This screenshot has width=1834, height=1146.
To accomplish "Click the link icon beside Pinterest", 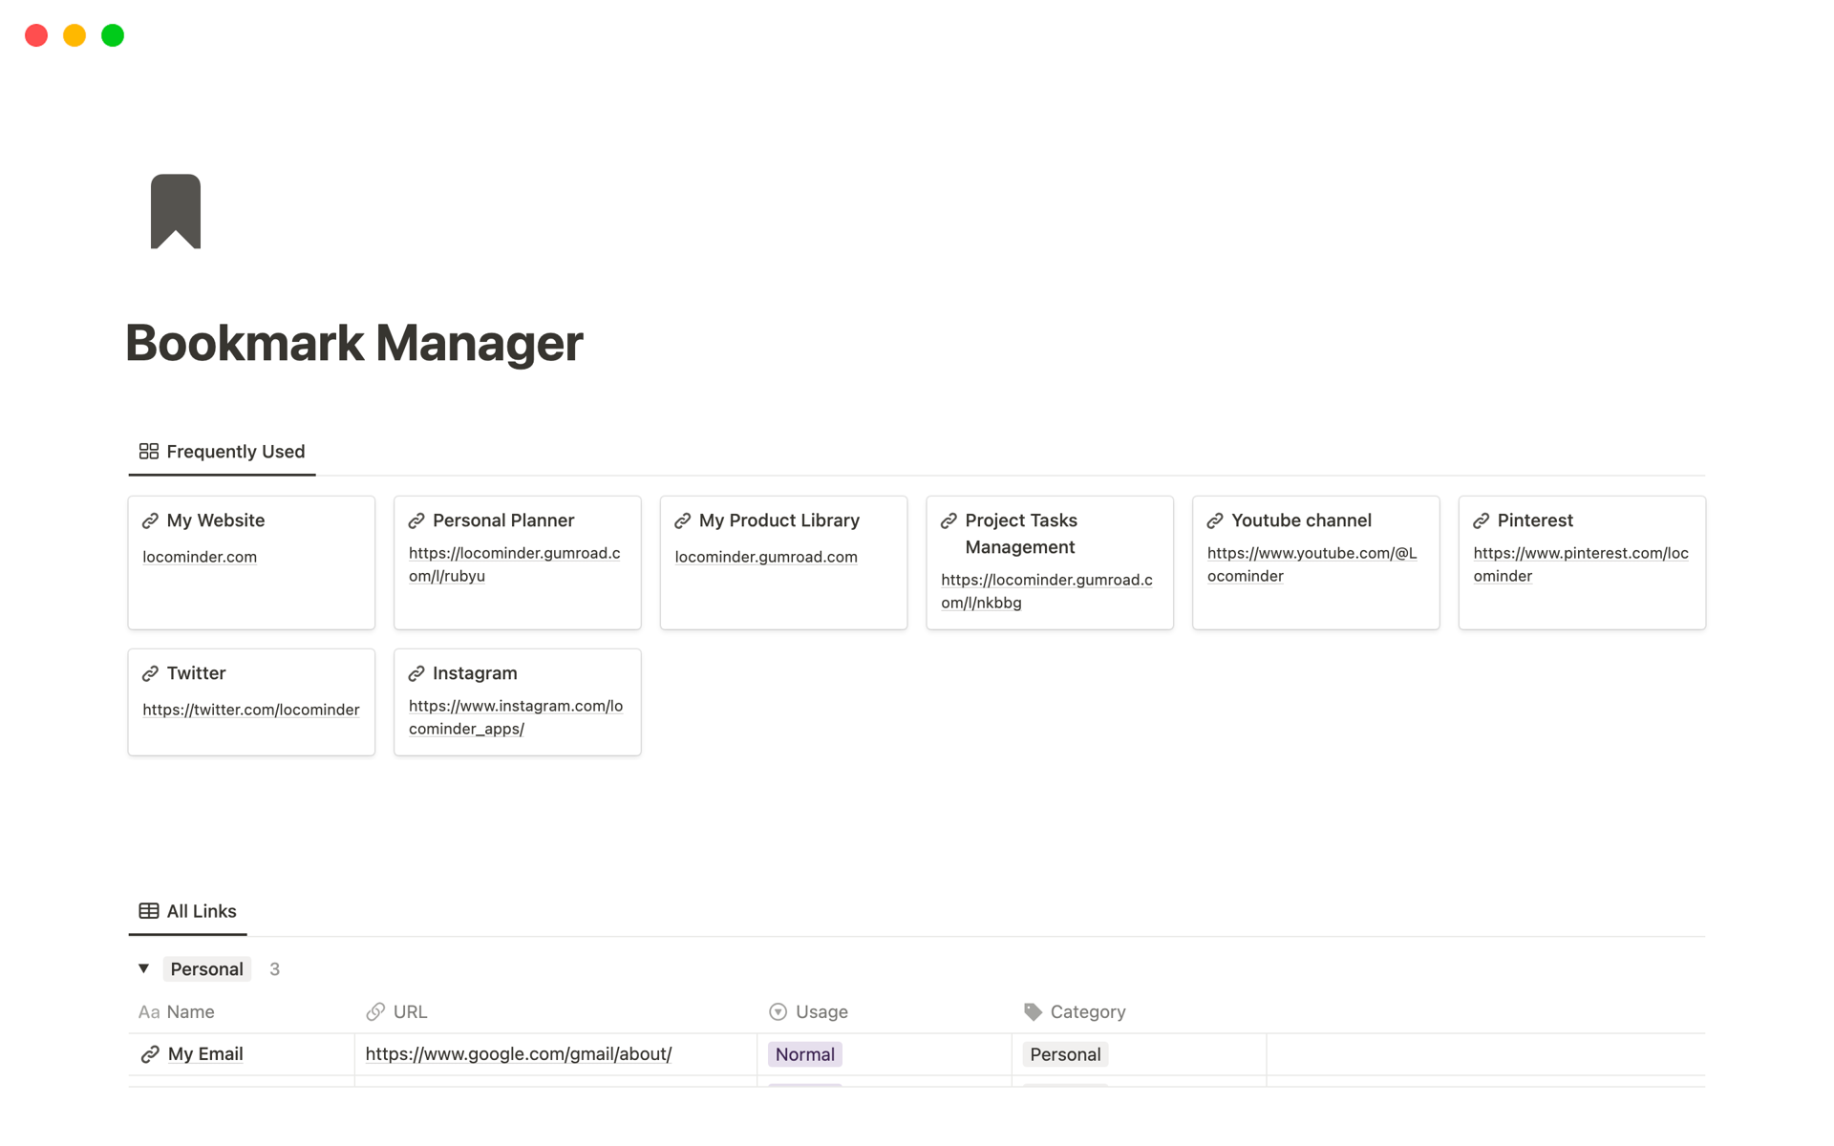I will tap(1481, 521).
